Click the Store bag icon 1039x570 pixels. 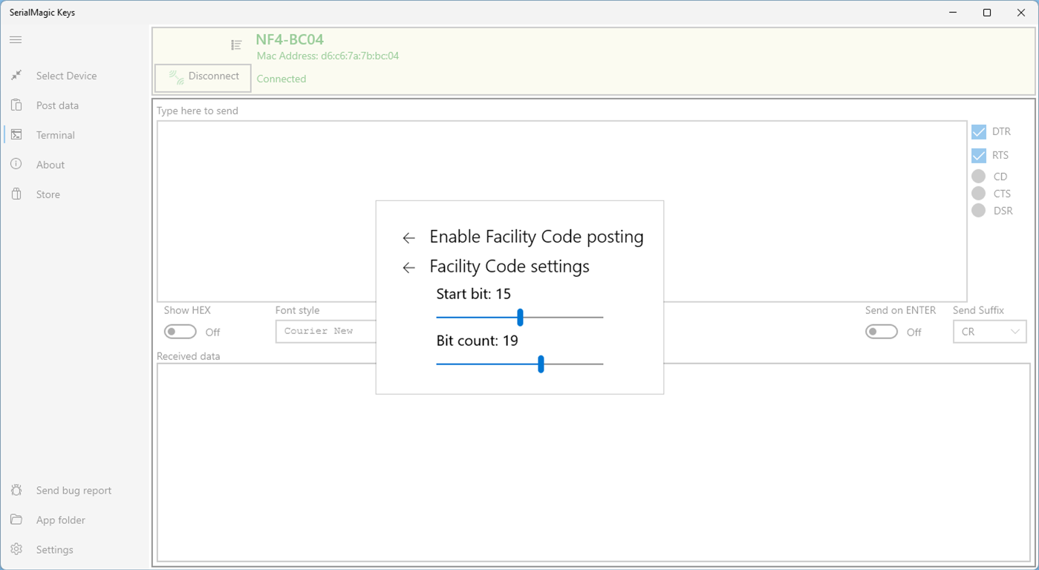click(x=16, y=194)
